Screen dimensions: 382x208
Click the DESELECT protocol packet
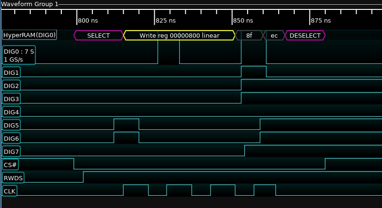click(x=305, y=35)
